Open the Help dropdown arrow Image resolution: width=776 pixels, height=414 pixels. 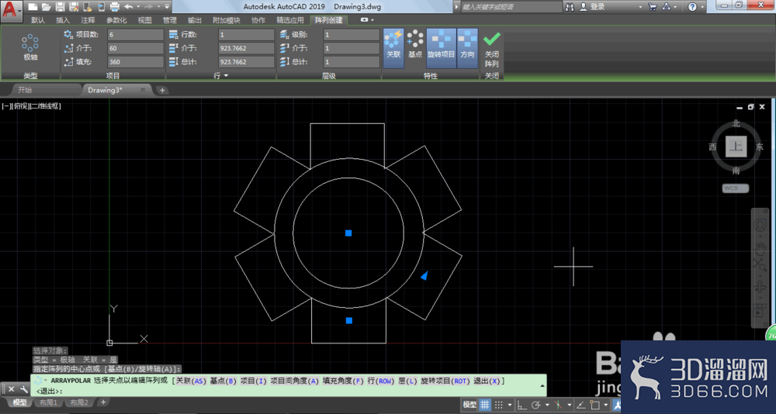(x=702, y=7)
